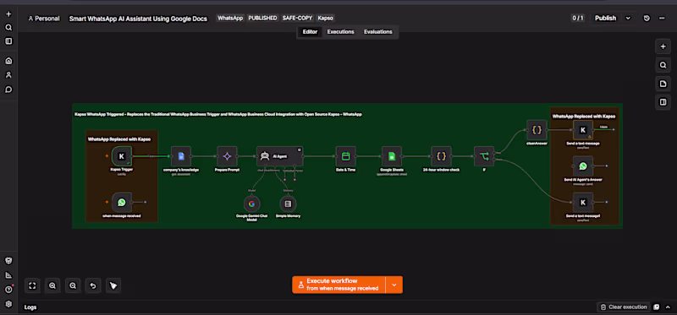Switch to the Editor tab
The width and height of the screenshot is (677, 315).
coord(310,32)
